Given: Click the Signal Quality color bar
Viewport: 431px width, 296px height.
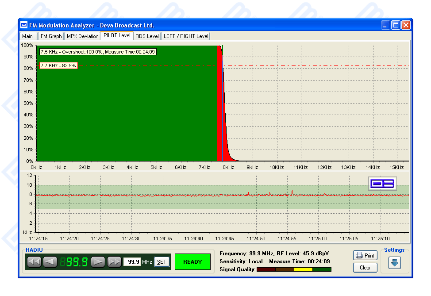Looking at the screenshot, I should tap(293, 269).
